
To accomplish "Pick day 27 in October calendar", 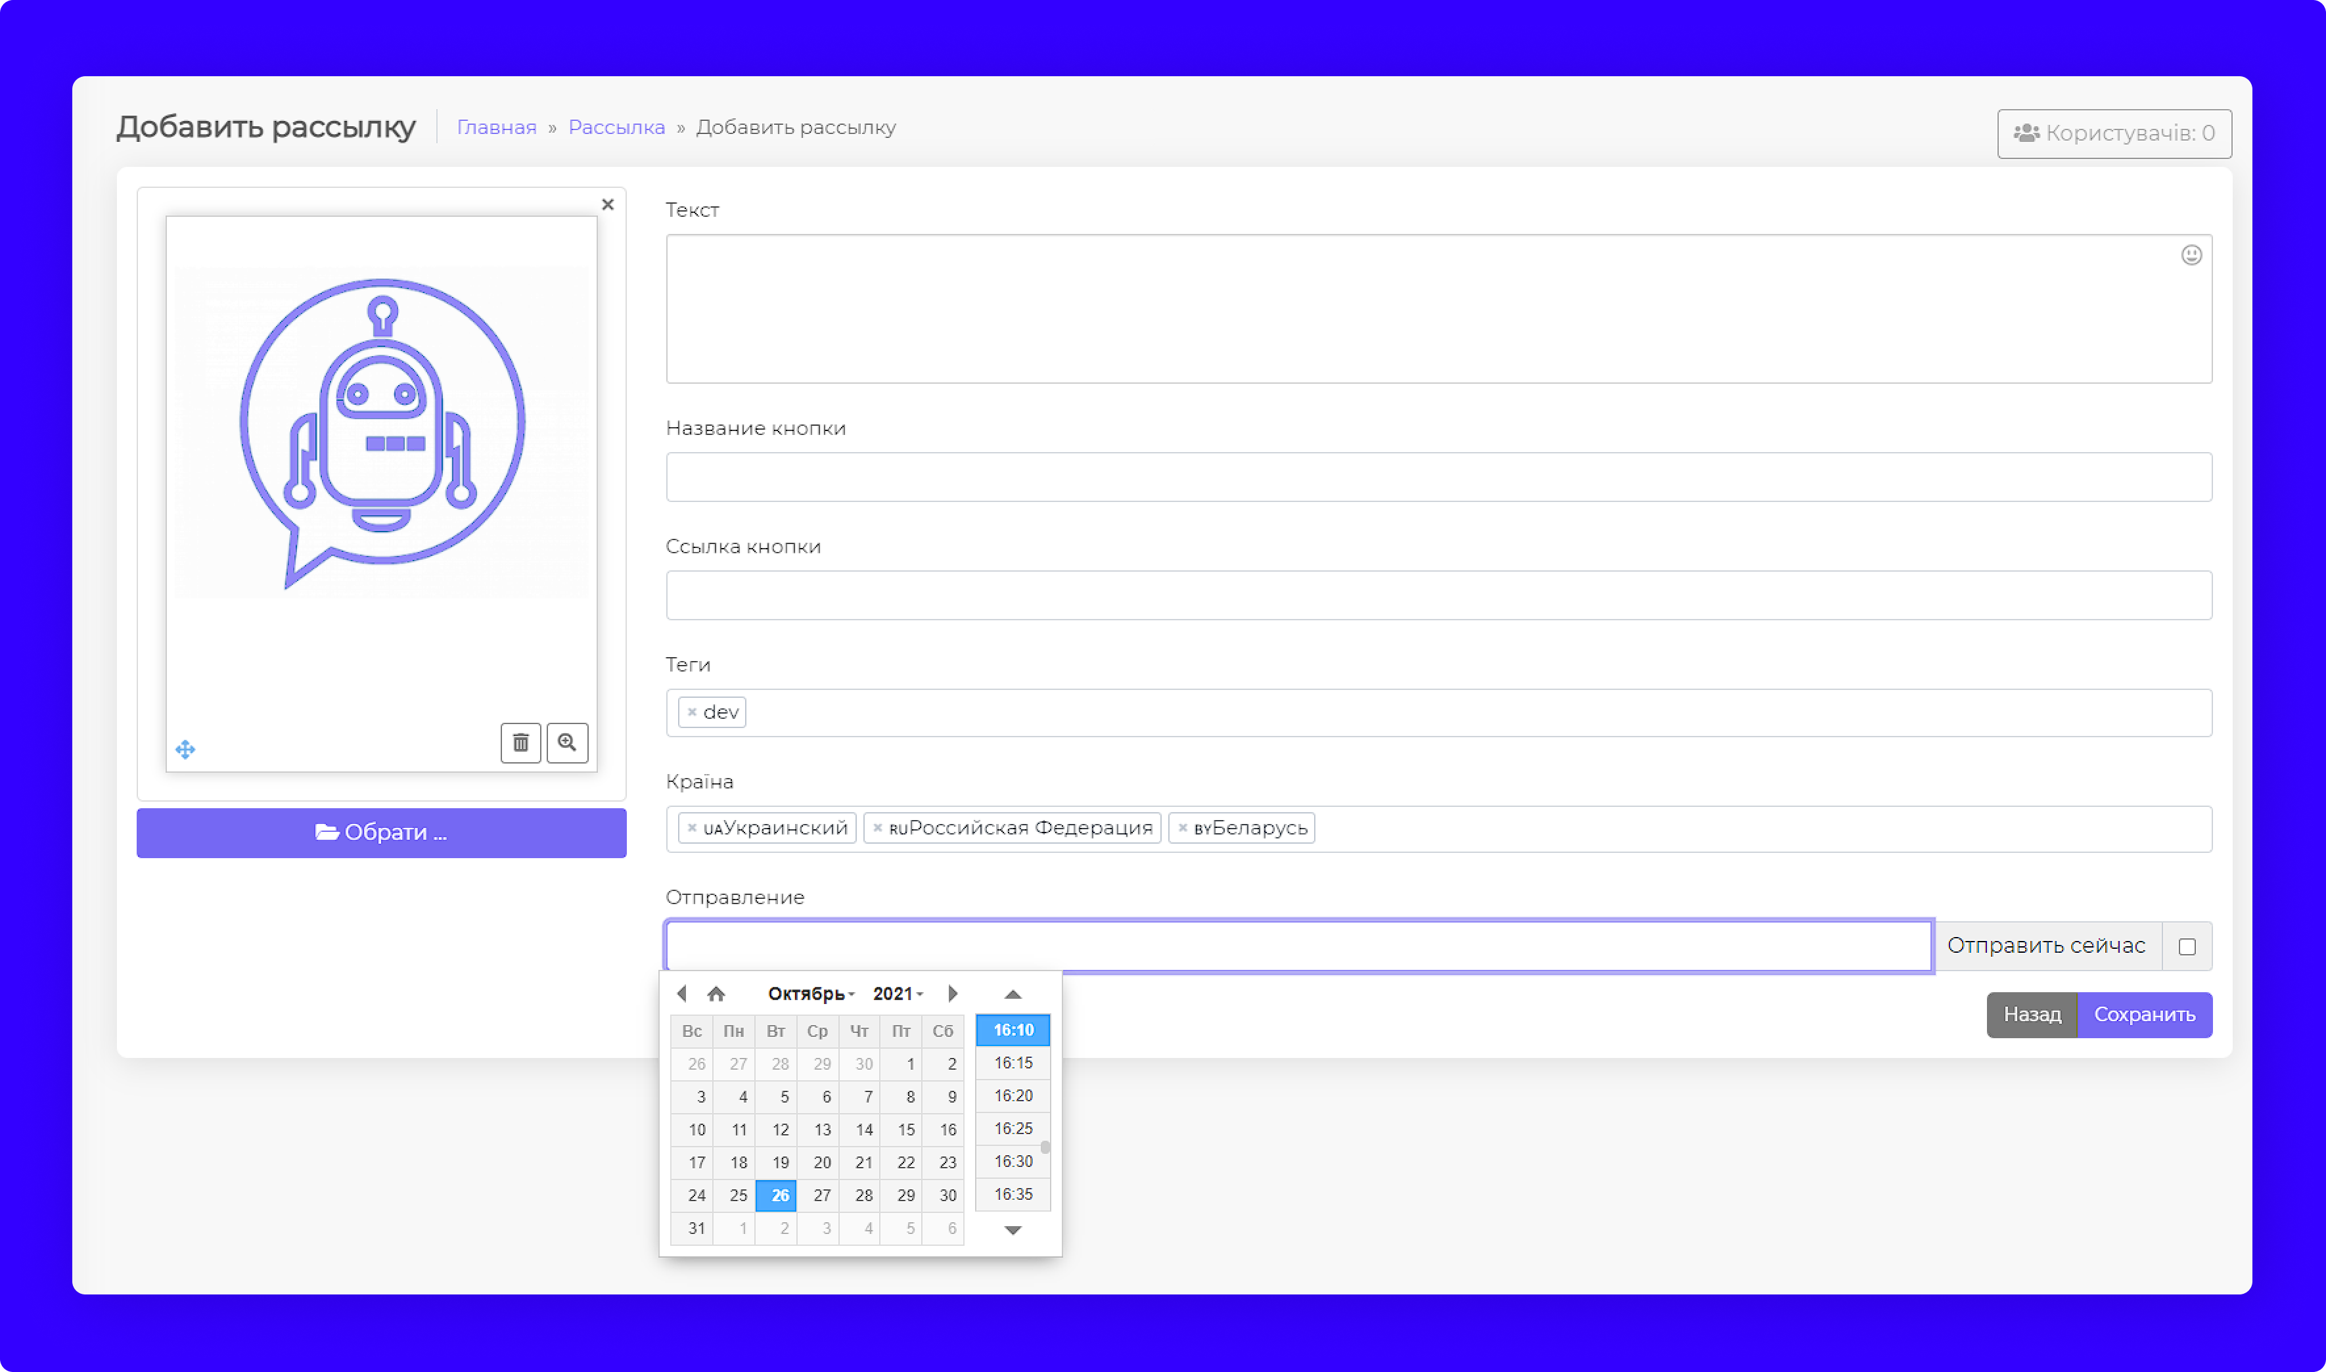I will [x=821, y=1195].
